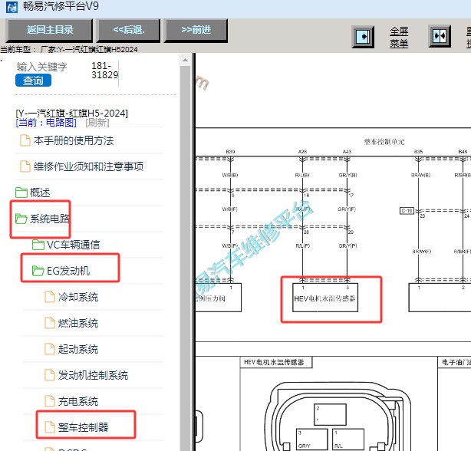Collapse the EG发动机 folder
This screenshot has width=471, height=451.
click(68, 271)
